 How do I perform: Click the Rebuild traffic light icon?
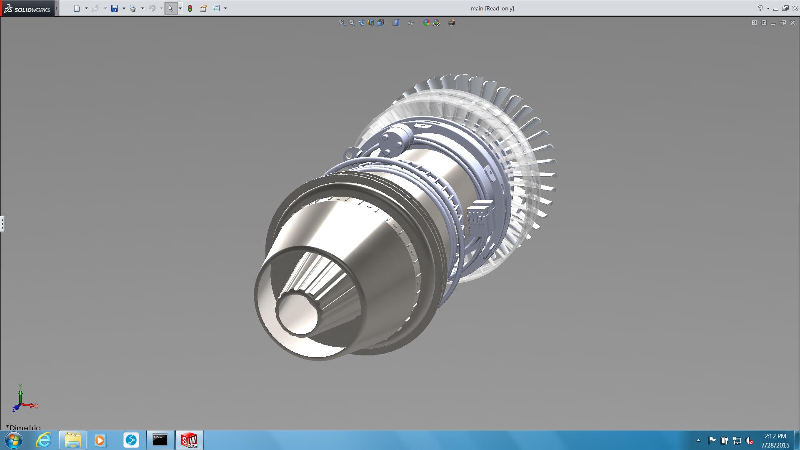(x=190, y=8)
